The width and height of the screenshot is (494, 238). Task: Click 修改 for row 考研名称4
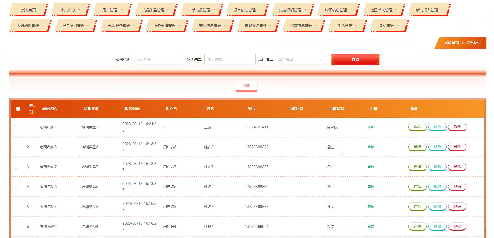tap(437, 226)
